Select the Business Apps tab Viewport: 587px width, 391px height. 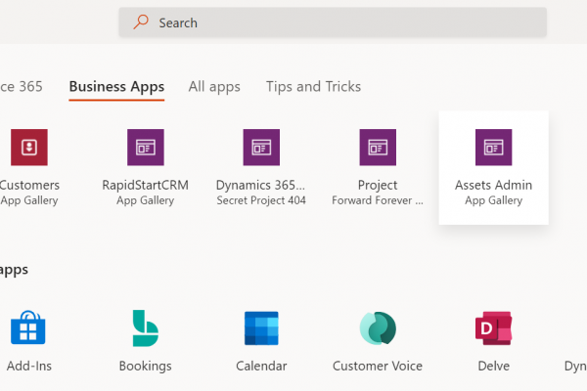coord(116,87)
